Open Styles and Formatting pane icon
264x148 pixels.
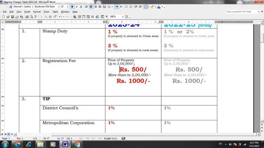click(11, 7)
